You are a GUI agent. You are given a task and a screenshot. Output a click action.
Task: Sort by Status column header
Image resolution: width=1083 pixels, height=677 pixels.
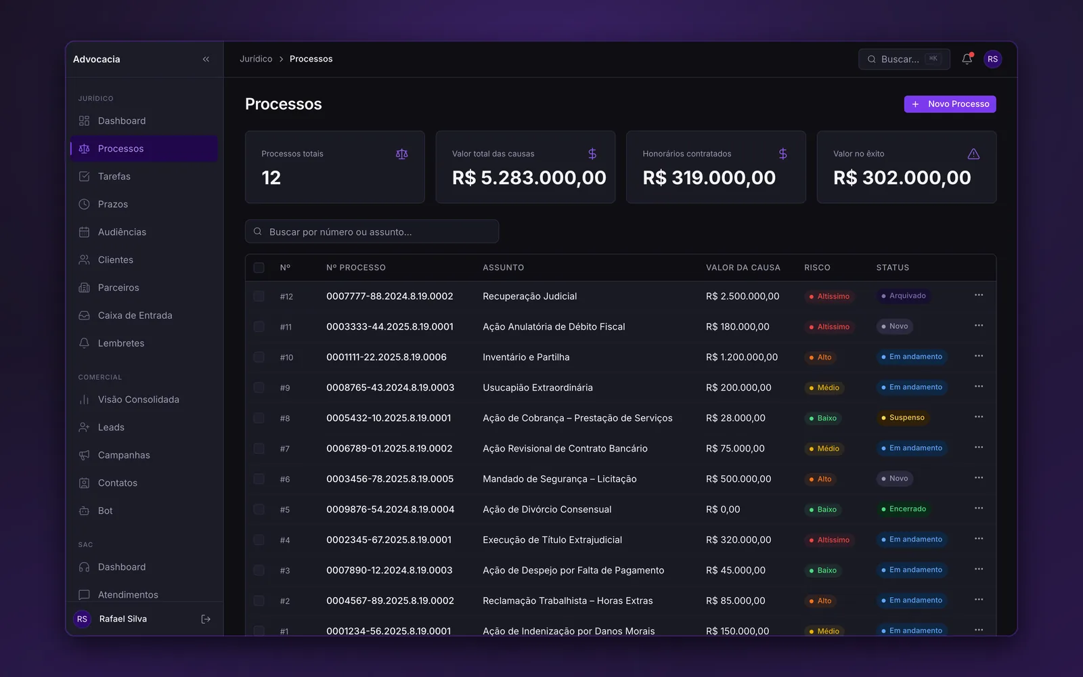892,267
